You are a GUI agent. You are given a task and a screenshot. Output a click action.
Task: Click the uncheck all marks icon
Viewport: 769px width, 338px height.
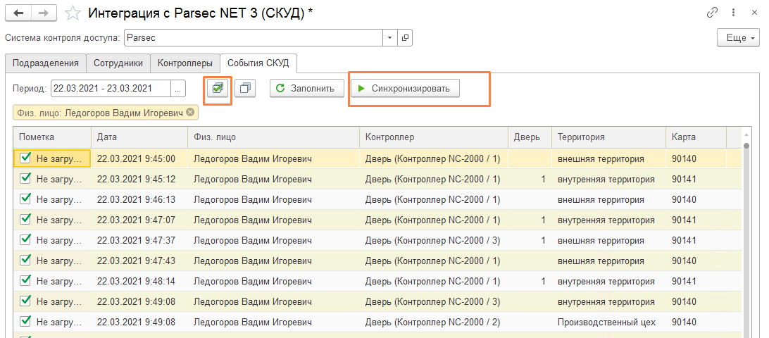click(245, 88)
